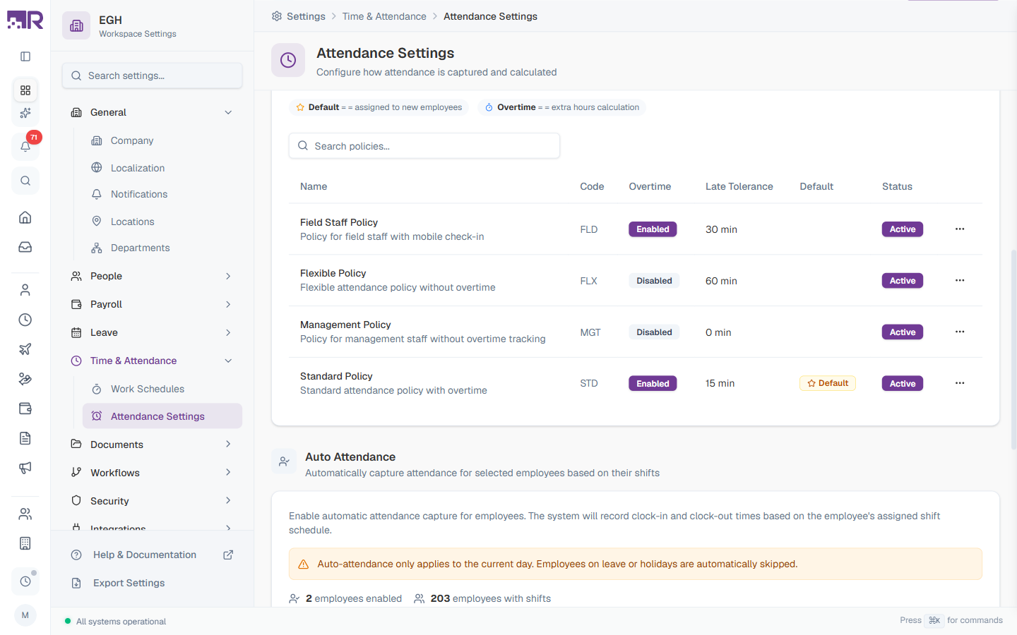Open the clock icon in left rail
Image resolution: width=1017 pixels, height=635 pixels.
(x=25, y=320)
